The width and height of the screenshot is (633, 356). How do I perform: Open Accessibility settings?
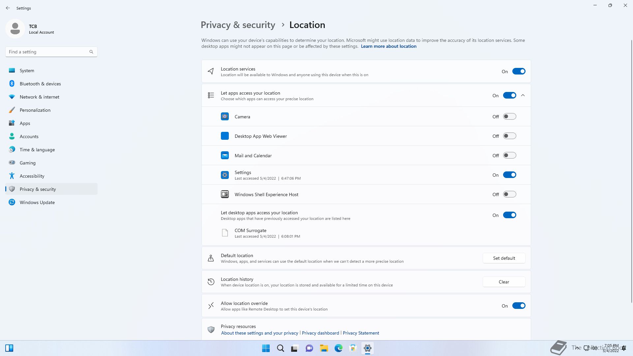point(51,176)
